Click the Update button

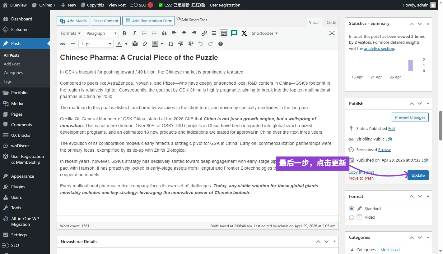(x=418, y=175)
